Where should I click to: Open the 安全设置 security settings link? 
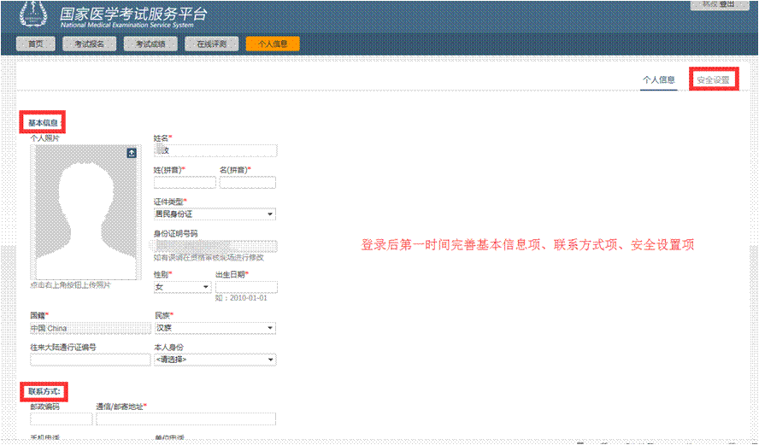[x=712, y=79]
